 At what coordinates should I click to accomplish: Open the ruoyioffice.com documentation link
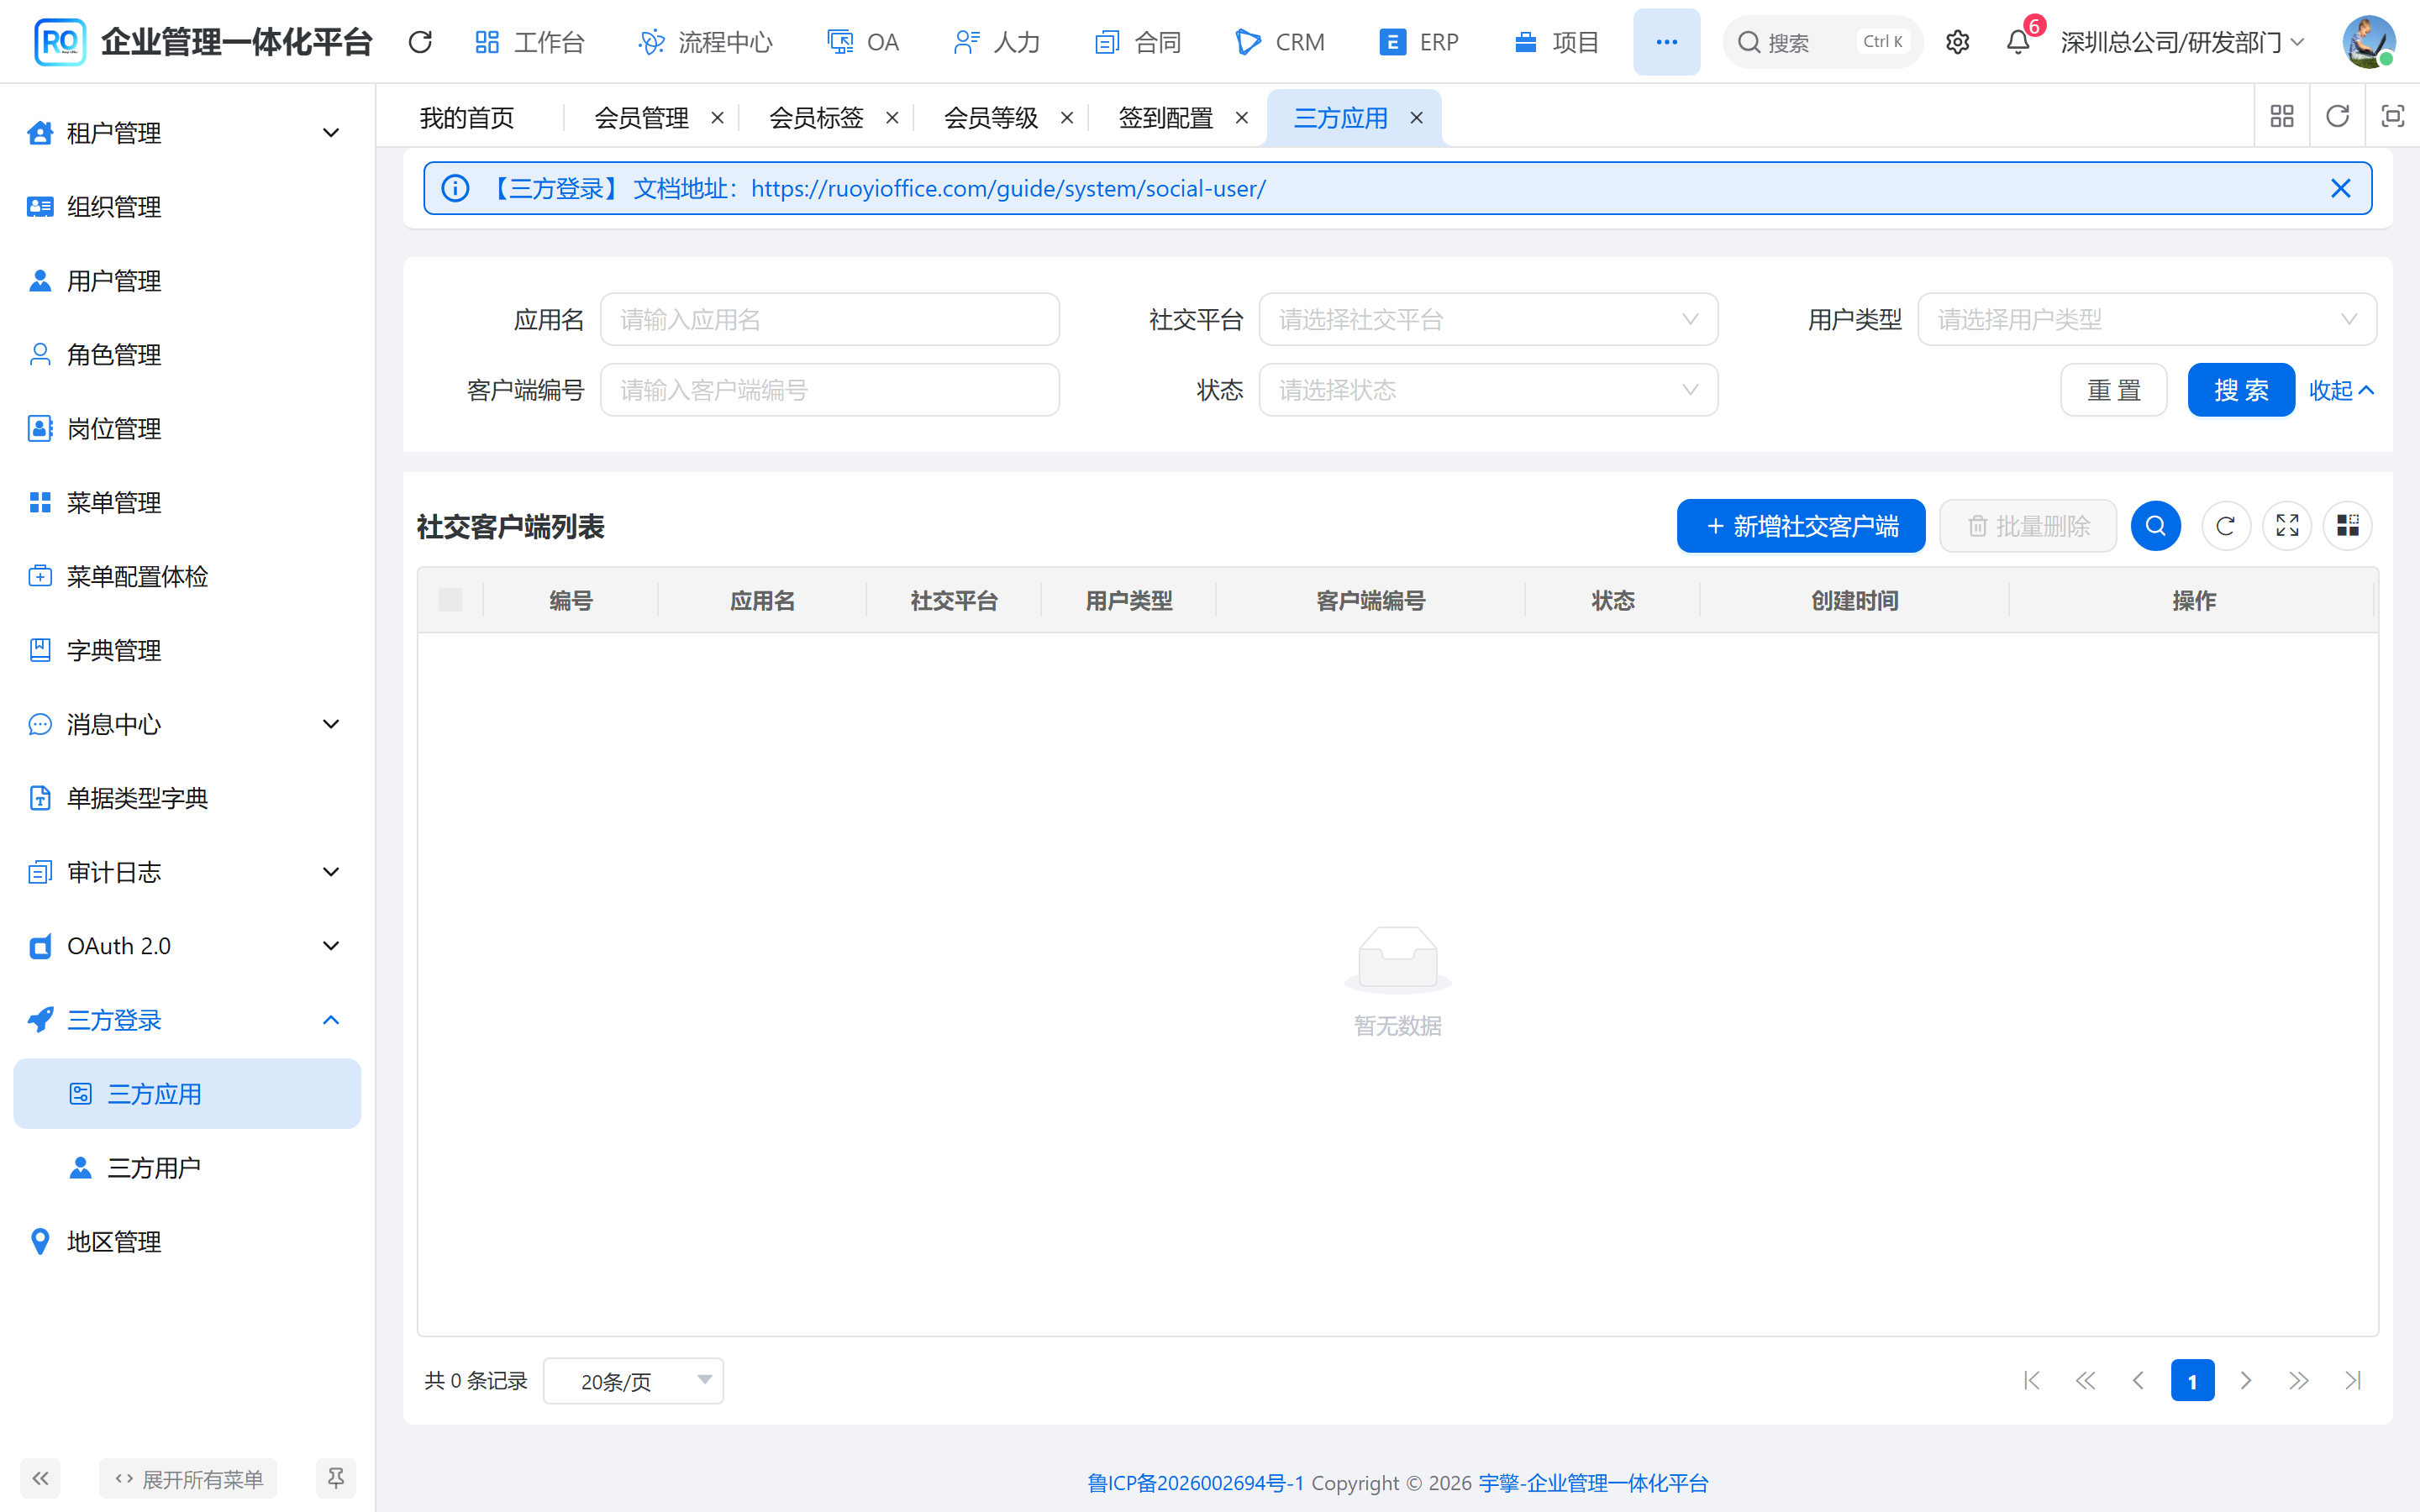tap(1008, 188)
